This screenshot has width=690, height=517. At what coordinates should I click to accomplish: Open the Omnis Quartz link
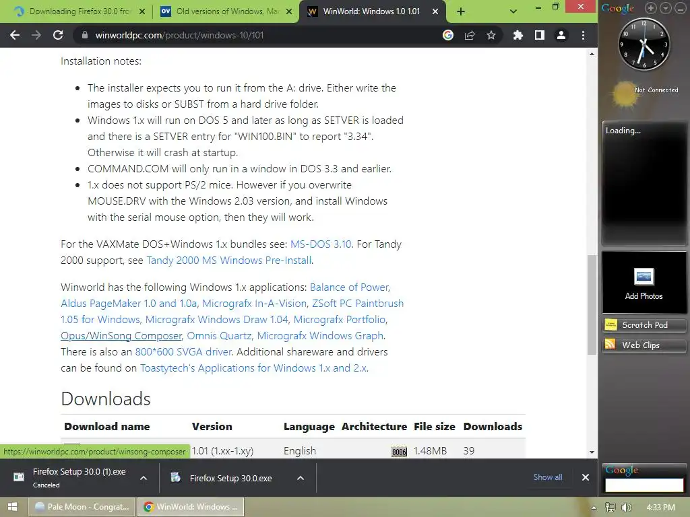(x=219, y=336)
